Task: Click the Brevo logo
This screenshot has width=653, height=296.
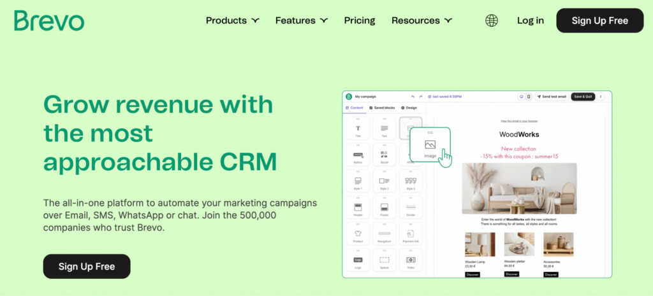Action: (x=49, y=20)
